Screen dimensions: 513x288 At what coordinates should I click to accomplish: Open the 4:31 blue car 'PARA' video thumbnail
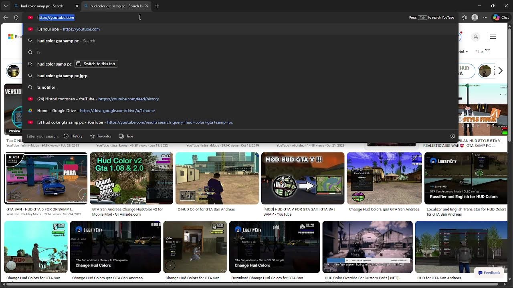point(46,178)
